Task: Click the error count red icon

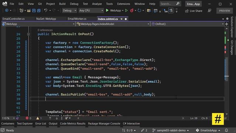Action: coord(27,118)
